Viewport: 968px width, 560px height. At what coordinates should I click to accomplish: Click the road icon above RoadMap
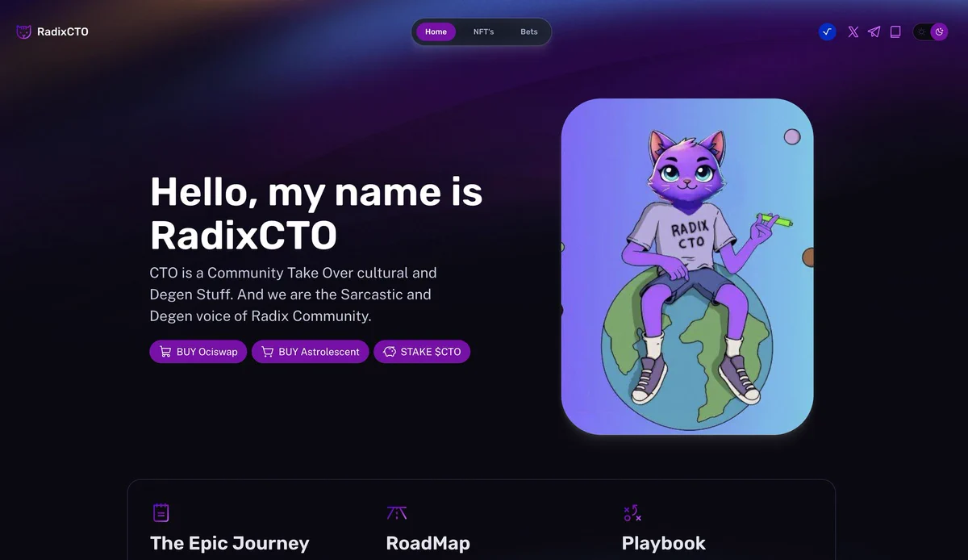pos(396,512)
